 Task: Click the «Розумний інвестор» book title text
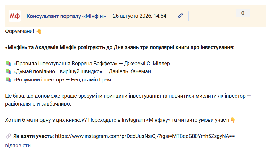coord(39,80)
